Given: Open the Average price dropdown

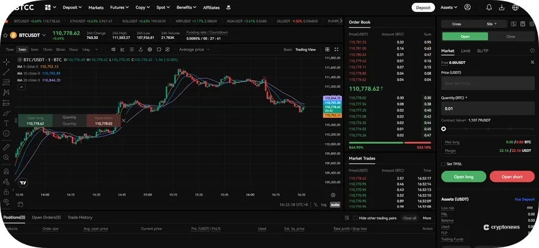Looking at the screenshot, I should [x=194, y=50].
